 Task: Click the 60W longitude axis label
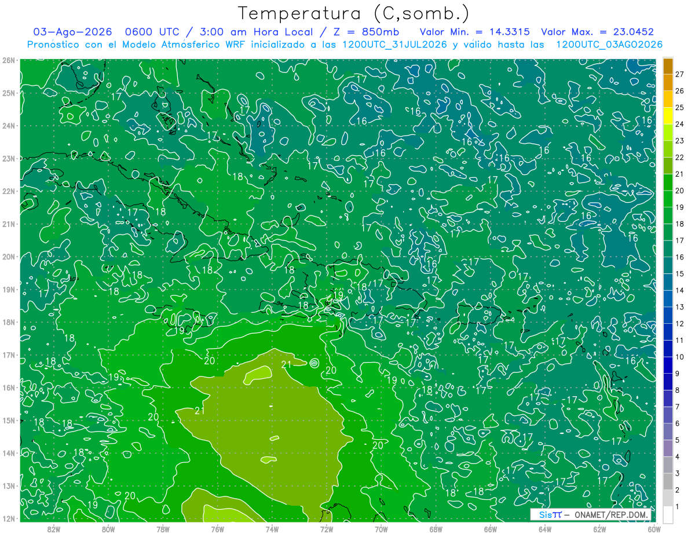tap(654, 529)
